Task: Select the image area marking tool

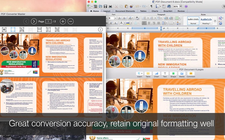Action: (22, 29)
